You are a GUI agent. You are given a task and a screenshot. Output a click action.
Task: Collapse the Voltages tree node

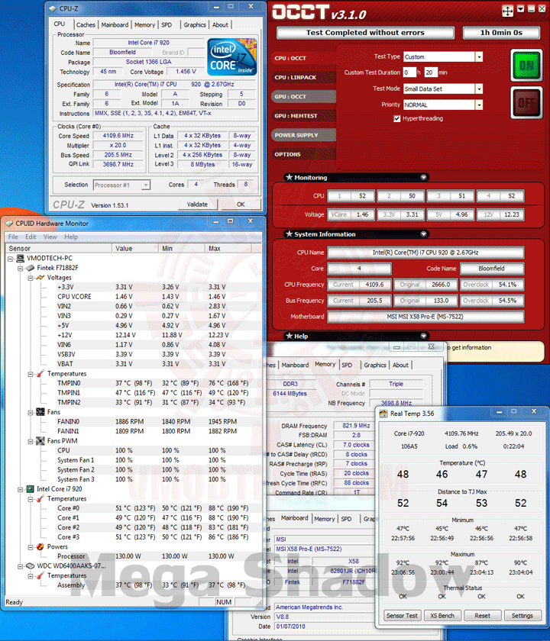tap(31, 278)
